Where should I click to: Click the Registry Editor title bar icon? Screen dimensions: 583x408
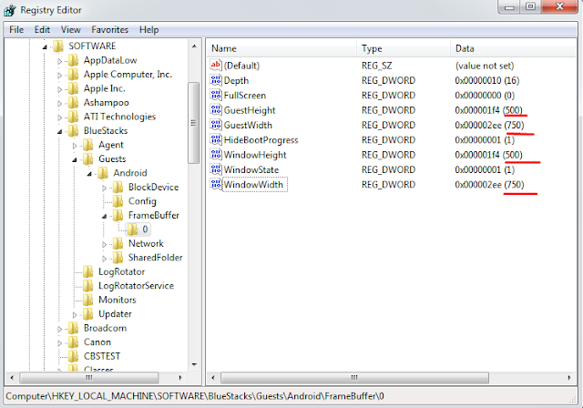(x=10, y=10)
